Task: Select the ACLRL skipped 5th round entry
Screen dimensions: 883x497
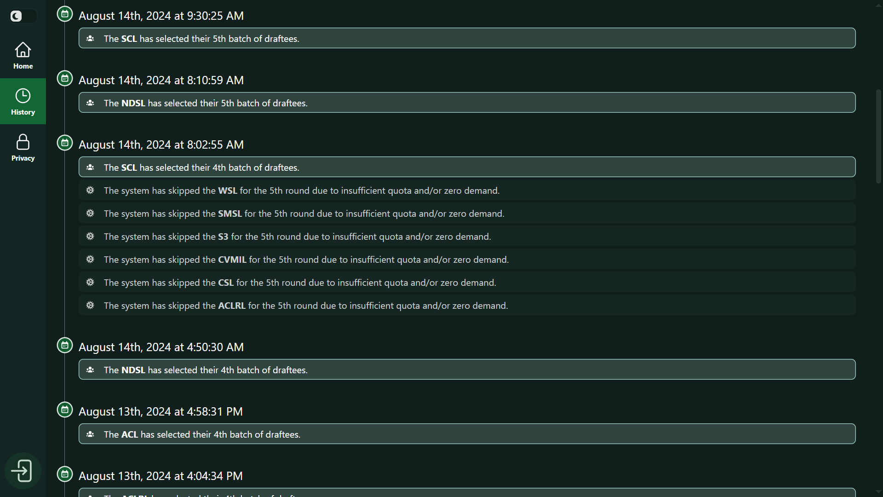Action: coord(467,305)
